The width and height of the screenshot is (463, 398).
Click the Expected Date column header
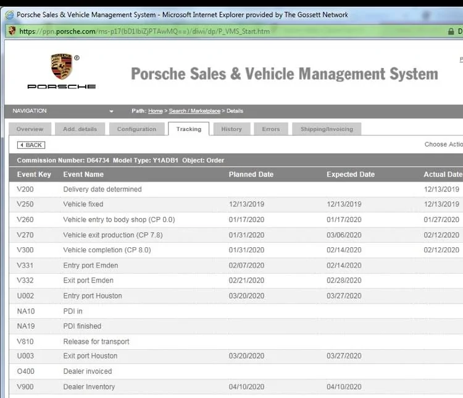tap(351, 174)
